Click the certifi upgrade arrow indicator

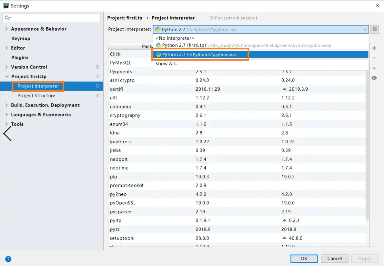click(284, 89)
